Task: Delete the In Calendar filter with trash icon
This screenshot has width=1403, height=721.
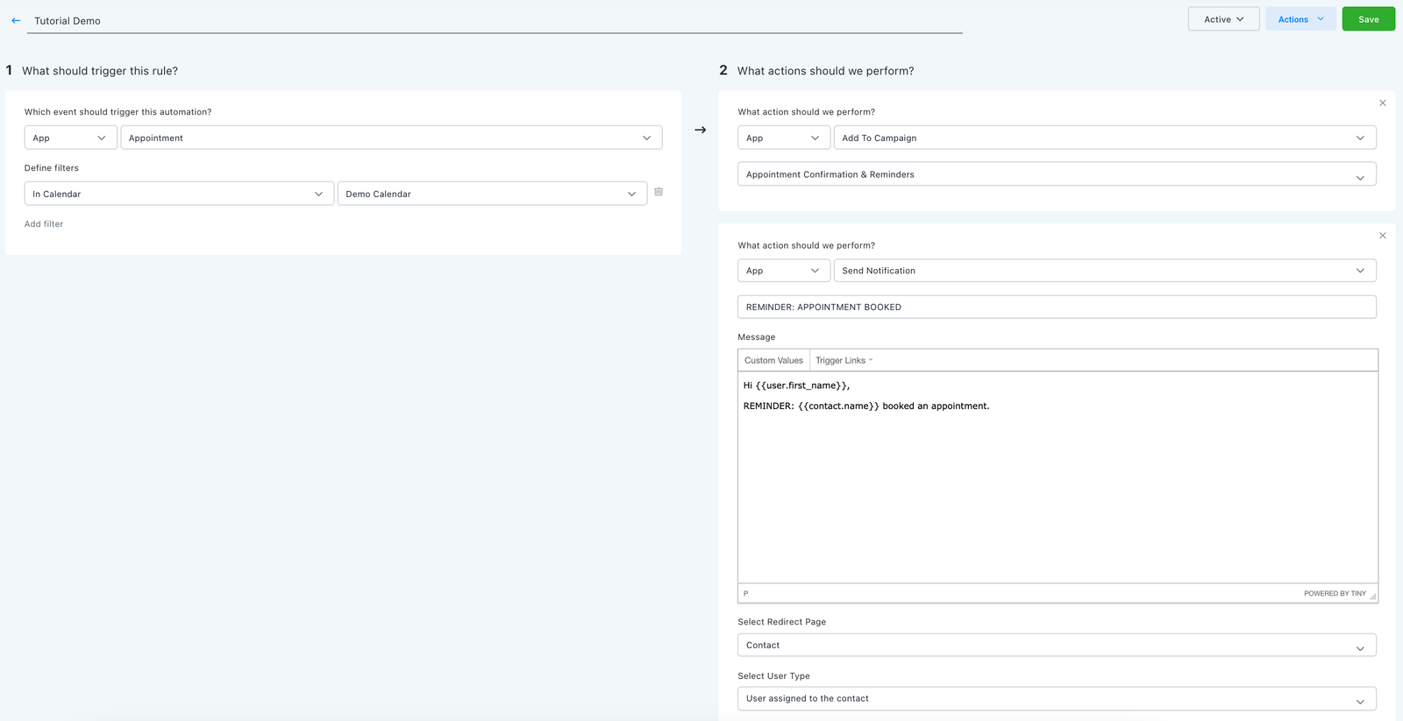Action: tap(659, 192)
